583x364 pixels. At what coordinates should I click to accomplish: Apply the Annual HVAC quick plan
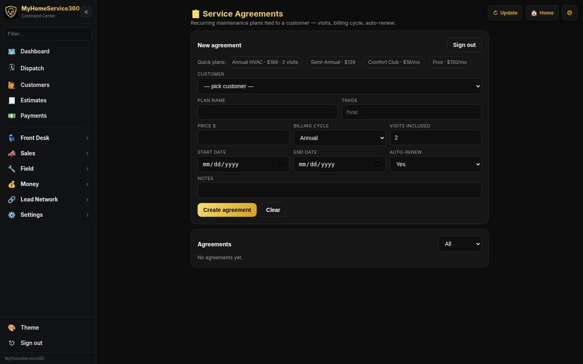point(265,62)
